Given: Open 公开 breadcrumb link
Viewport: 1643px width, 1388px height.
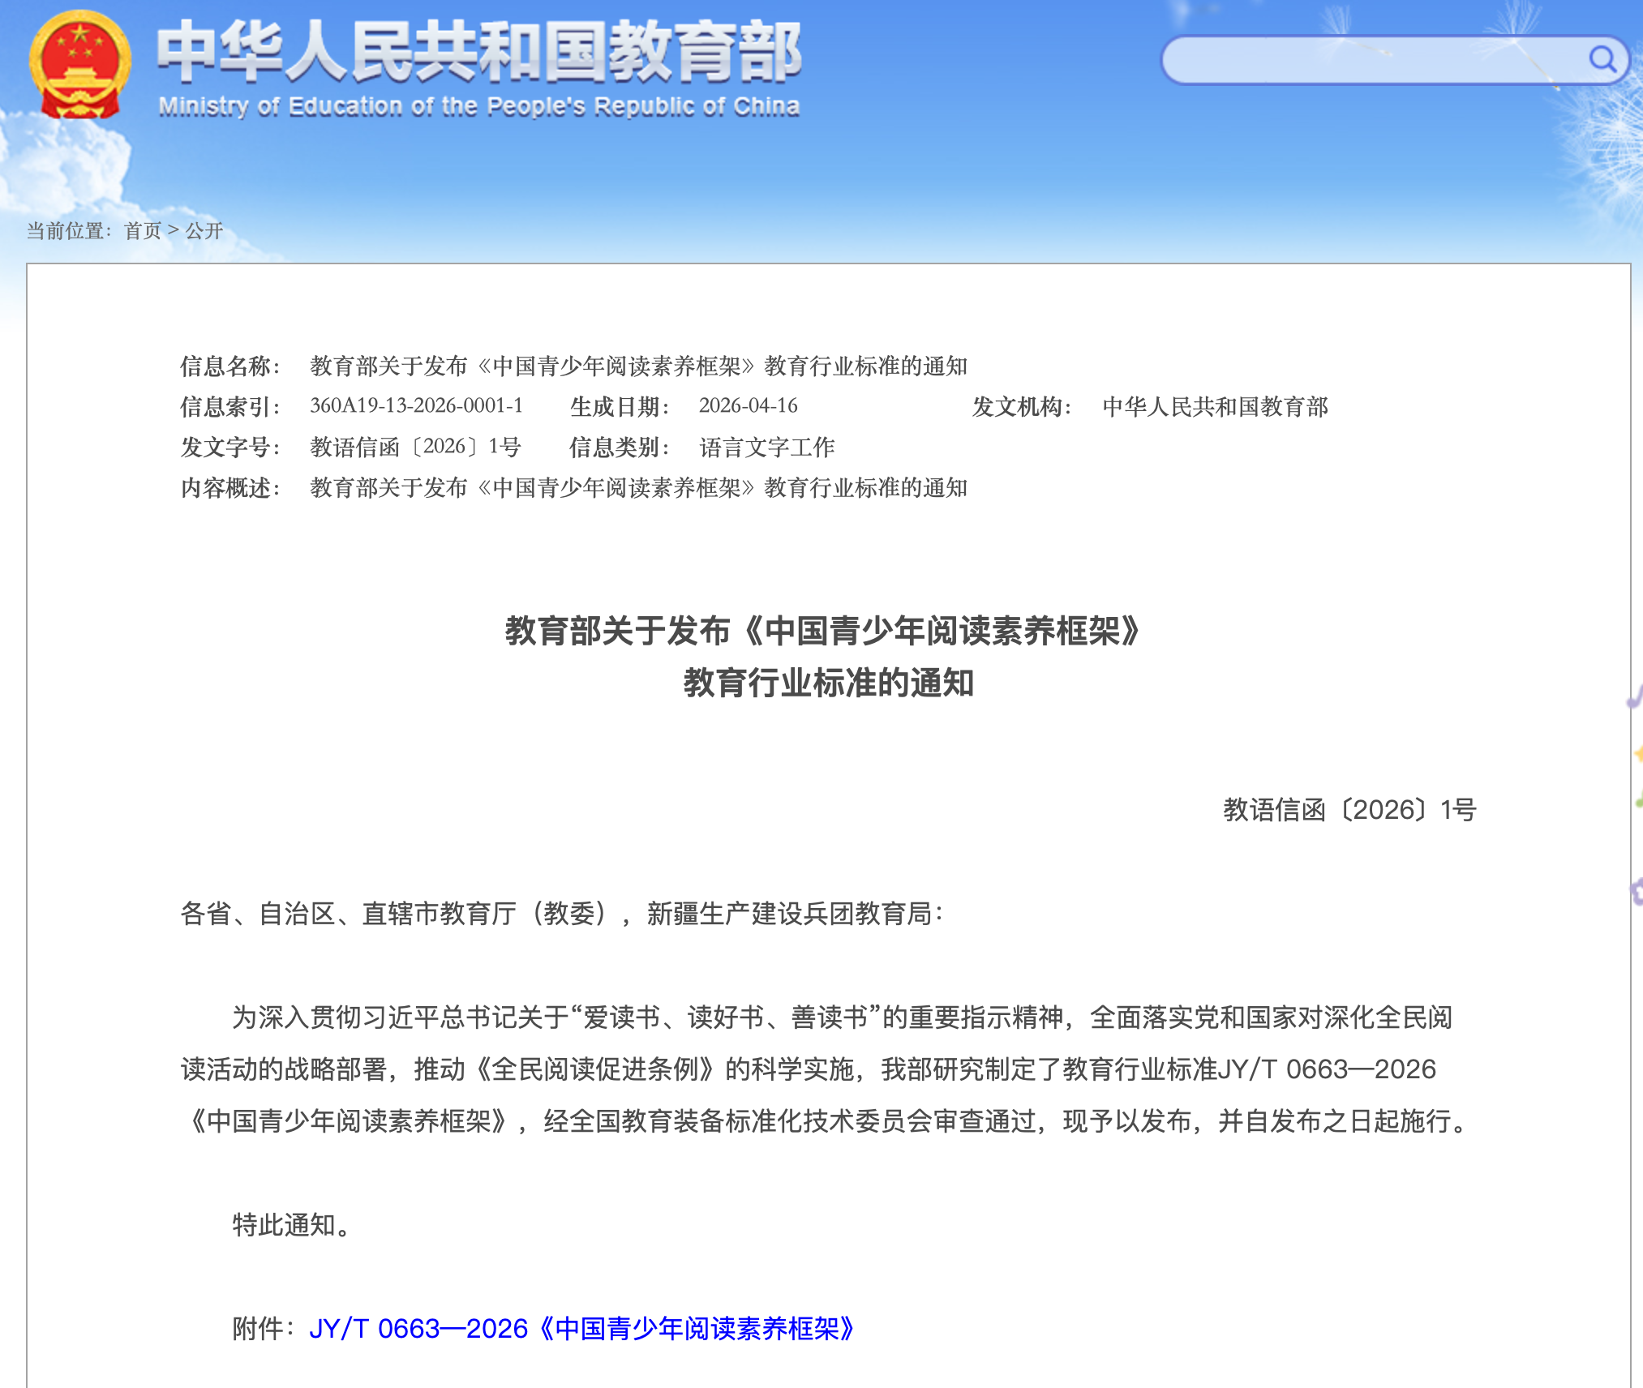Looking at the screenshot, I should pos(204,231).
